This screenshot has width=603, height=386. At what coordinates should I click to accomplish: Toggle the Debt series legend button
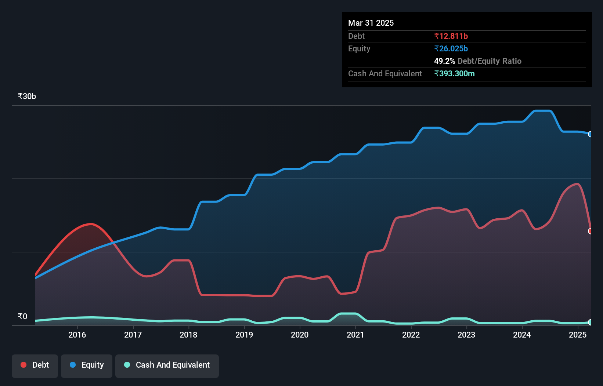(x=35, y=366)
